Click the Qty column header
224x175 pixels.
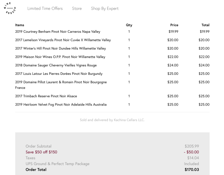[x=129, y=25]
